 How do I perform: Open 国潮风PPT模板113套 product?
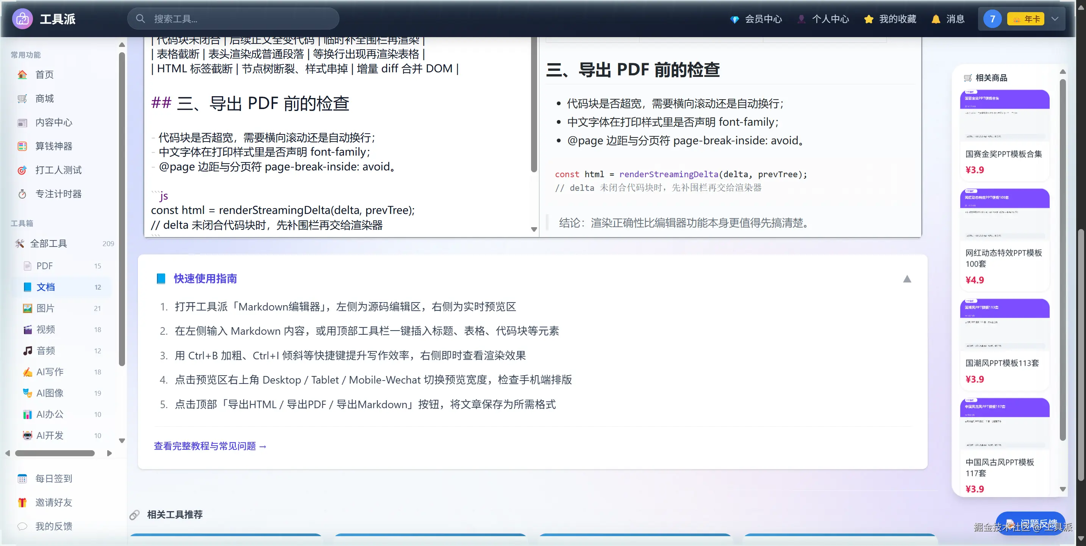pyautogui.click(x=1005, y=344)
